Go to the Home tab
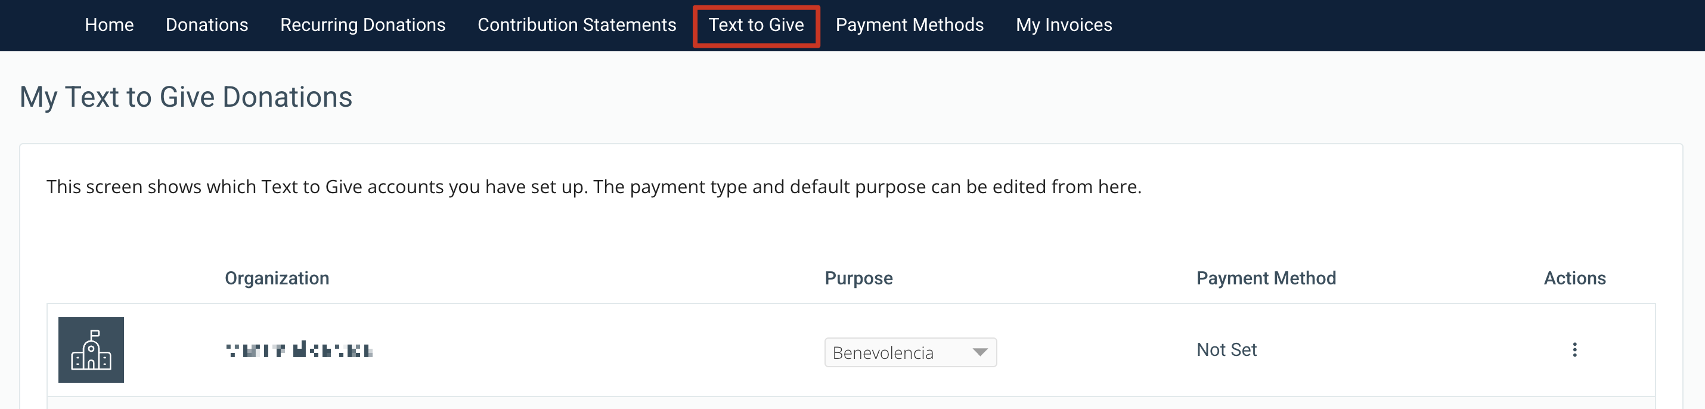Screen dimensions: 1705x409 tap(109, 25)
